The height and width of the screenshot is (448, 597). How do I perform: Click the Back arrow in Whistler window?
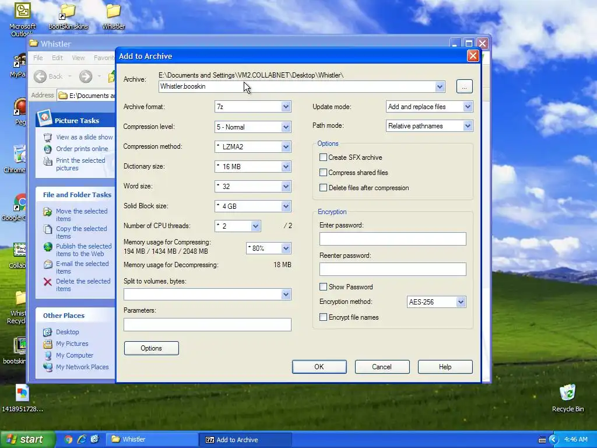[40, 76]
